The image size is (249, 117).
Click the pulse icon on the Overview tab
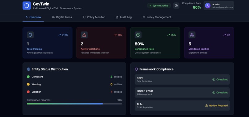point(27,17)
